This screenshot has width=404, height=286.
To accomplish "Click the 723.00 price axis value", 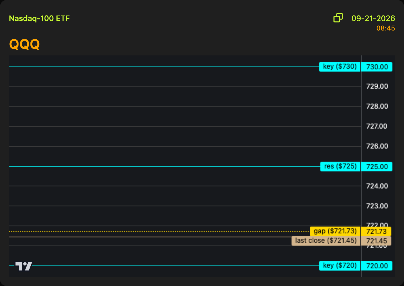I will point(377,206).
